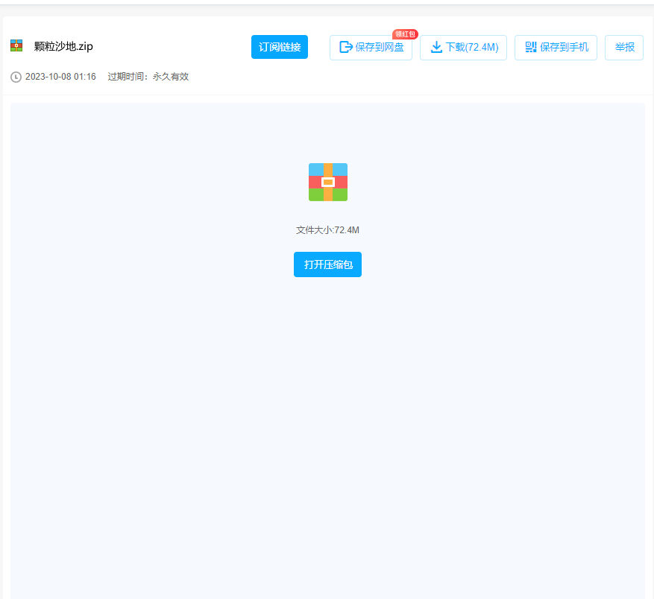
Task: Click the file name 颗粒沙地.zip
Action: tap(63, 46)
